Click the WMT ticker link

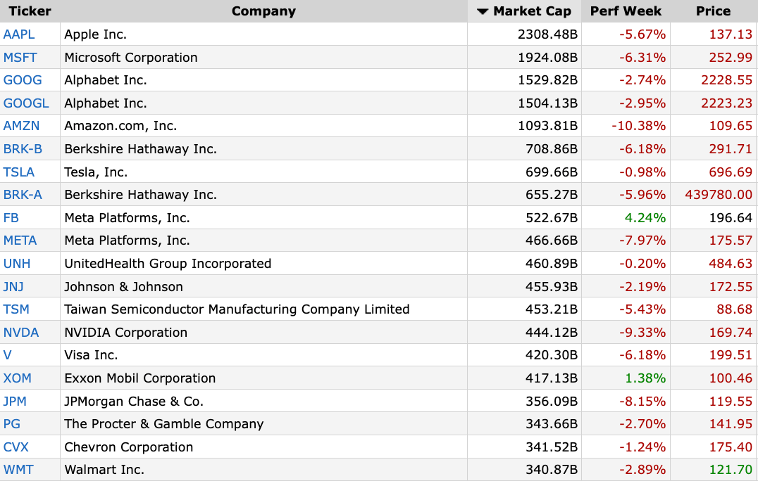click(18, 470)
